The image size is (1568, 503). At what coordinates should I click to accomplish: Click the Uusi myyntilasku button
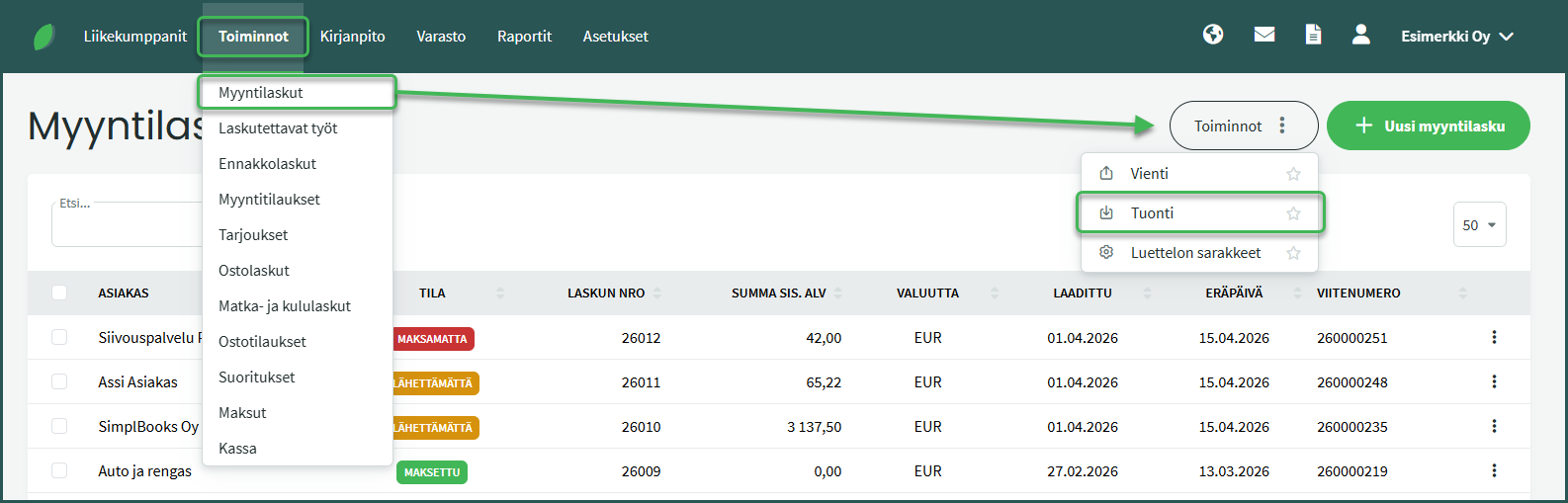pyautogui.click(x=1429, y=126)
